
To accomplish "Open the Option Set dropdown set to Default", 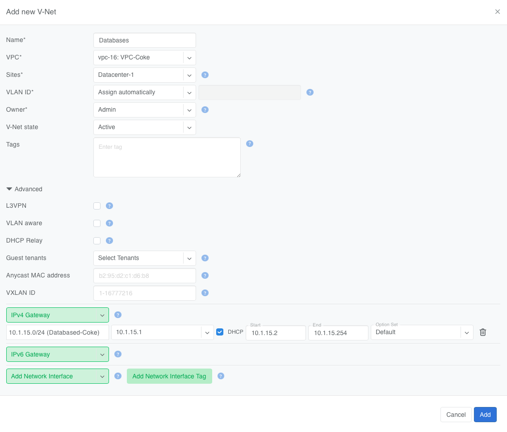I will coord(421,332).
